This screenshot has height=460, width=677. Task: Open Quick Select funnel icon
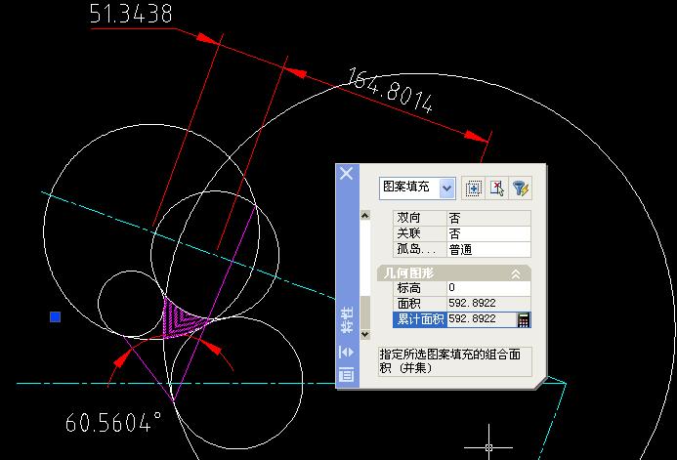tap(521, 188)
